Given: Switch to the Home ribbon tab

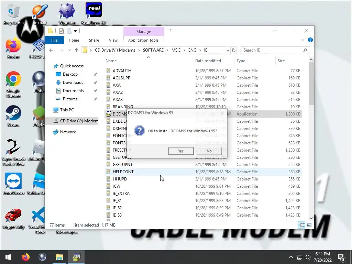Looking at the screenshot, I should tap(74, 40).
